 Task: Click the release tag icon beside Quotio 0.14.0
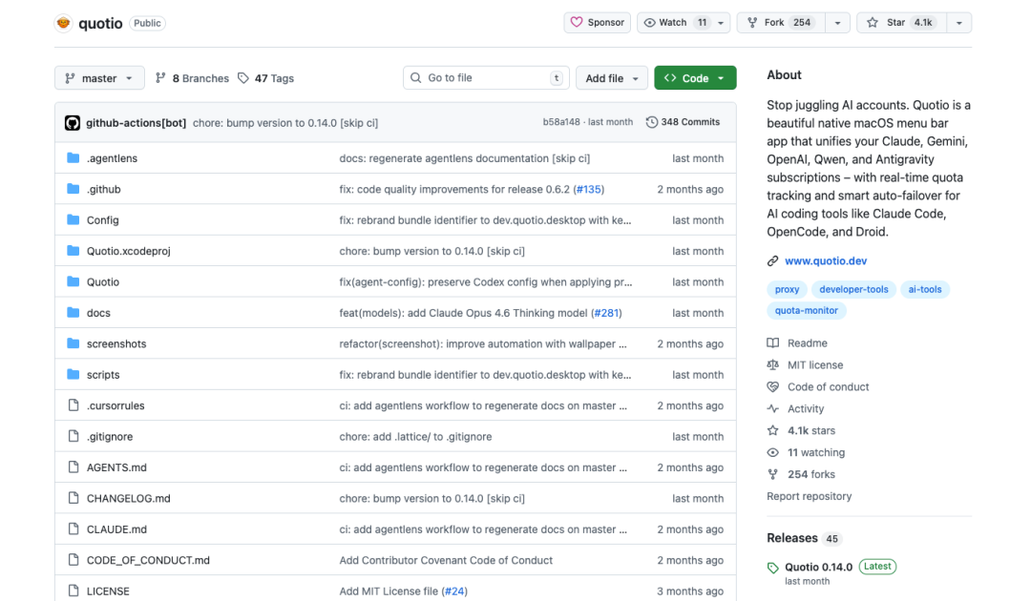(x=771, y=566)
